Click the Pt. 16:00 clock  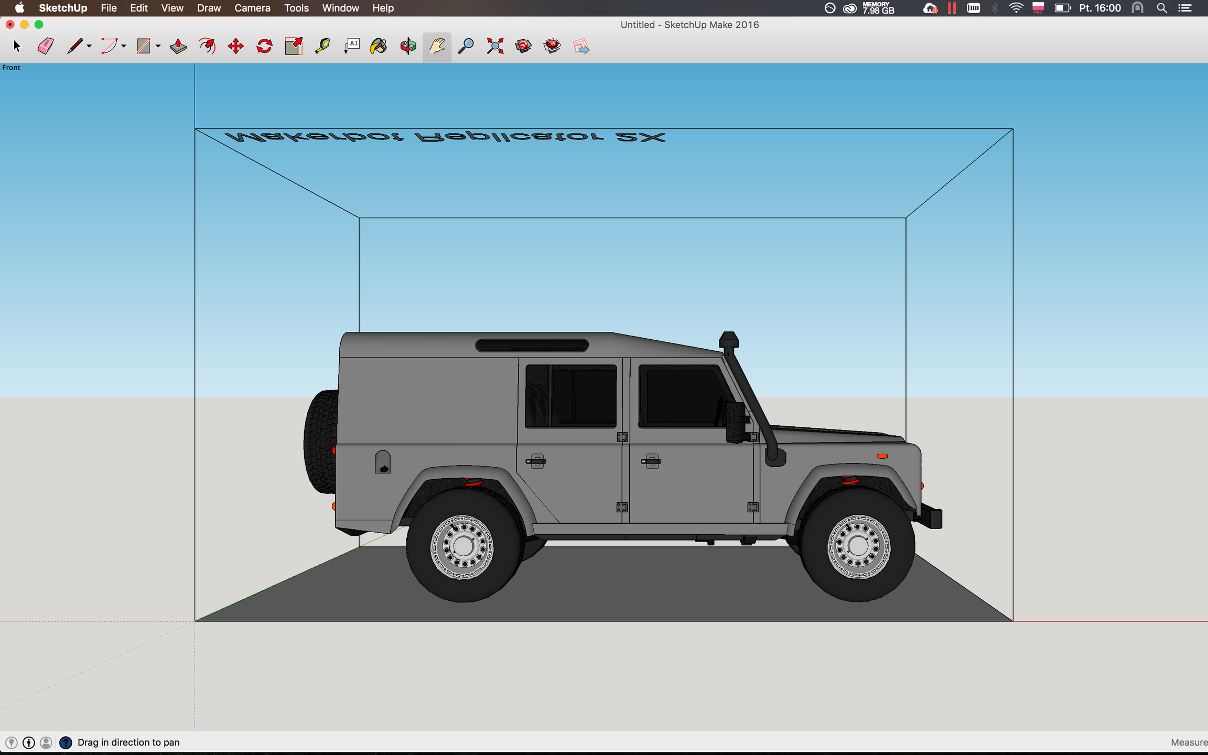[1100, 8]
